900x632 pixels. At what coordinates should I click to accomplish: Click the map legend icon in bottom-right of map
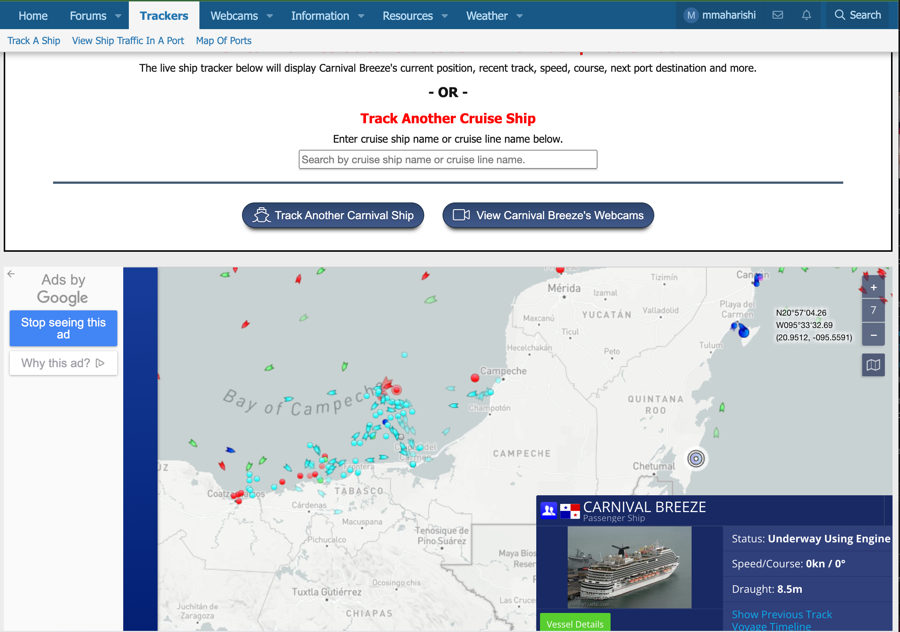[x=873, y=365]
